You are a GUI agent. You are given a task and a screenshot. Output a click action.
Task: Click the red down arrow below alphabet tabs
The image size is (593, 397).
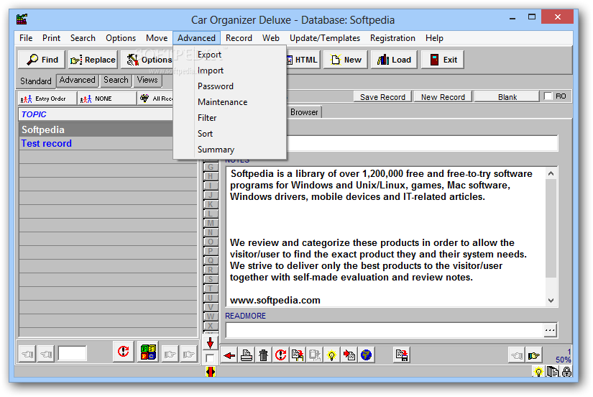tap(211, 342)
